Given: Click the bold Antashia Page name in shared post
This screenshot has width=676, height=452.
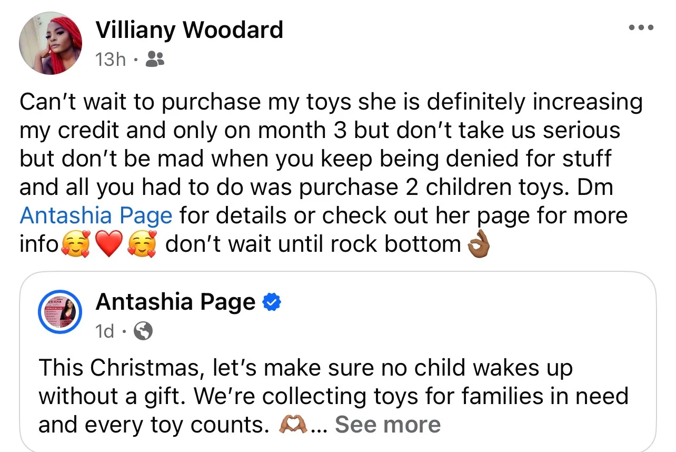Looking at the screenshot, I should click(x=176, y=302).
